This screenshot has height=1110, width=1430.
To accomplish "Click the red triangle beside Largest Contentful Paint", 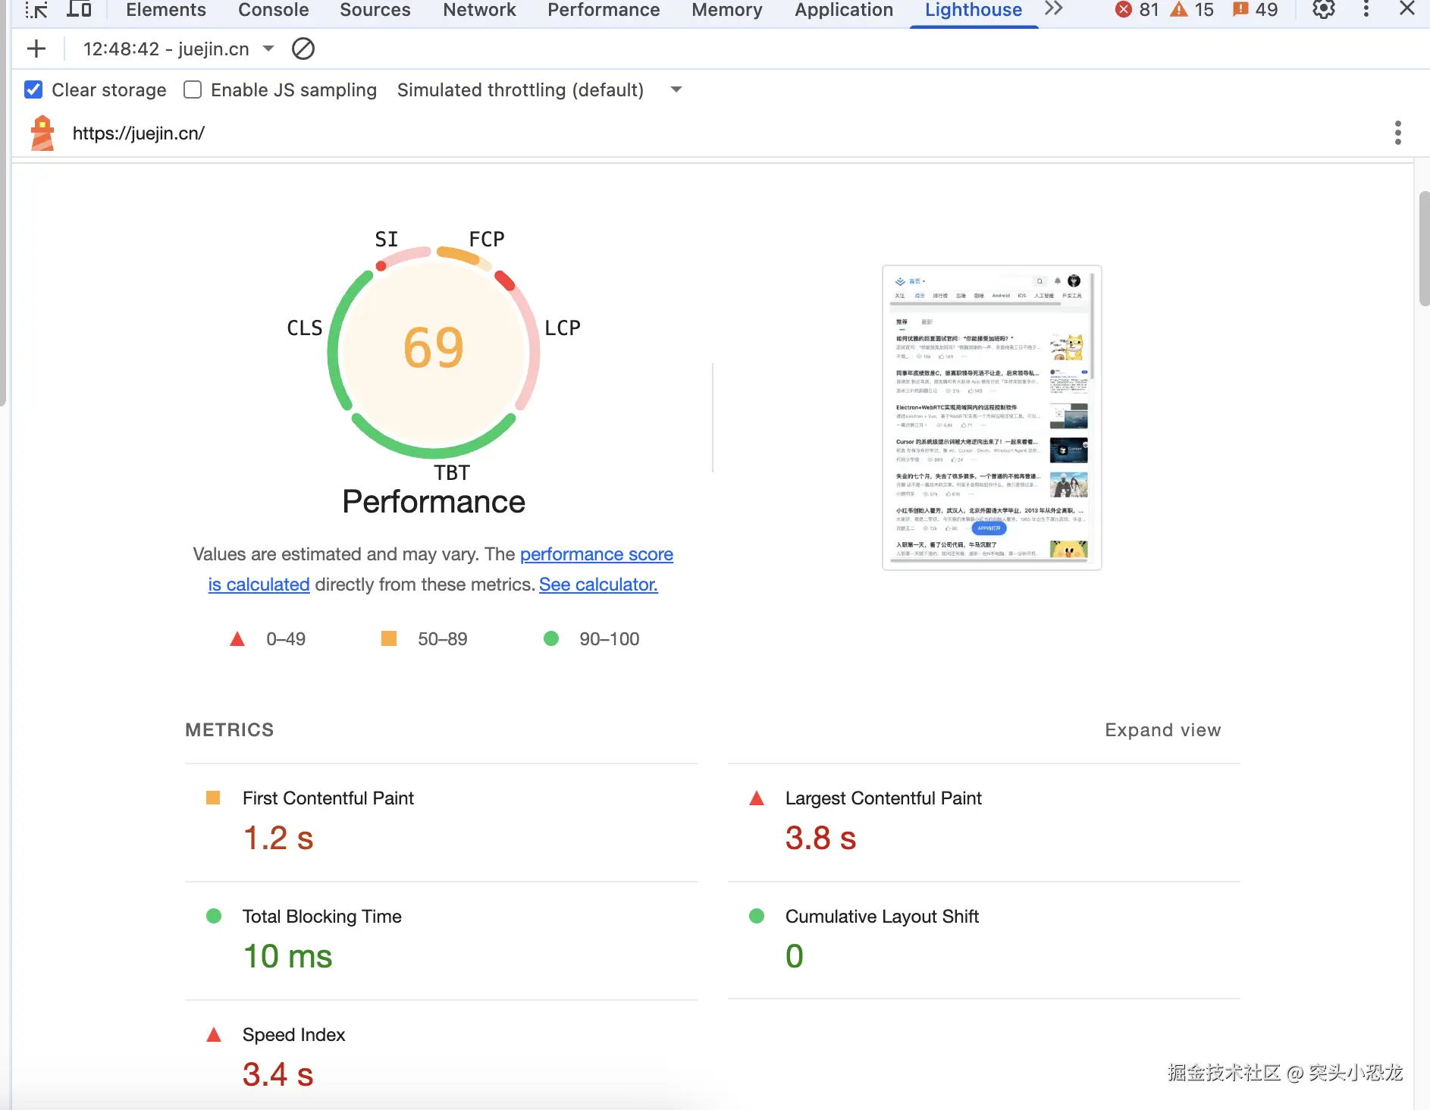I will [757, 798].
